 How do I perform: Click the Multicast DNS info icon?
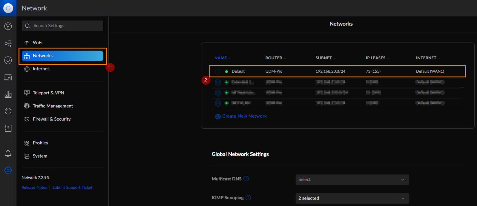point(246,179)
